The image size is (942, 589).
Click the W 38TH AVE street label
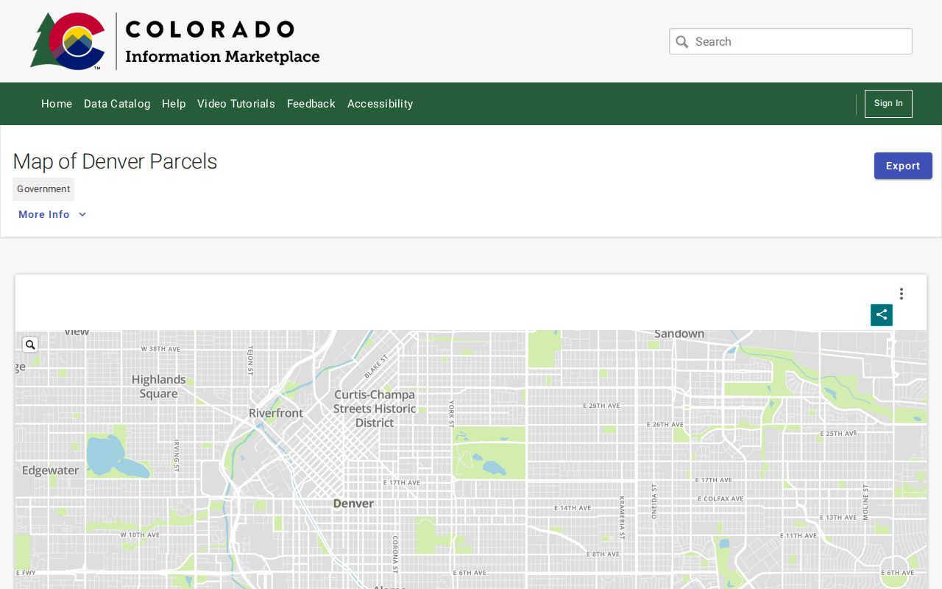pyautogui.click(x=160, y=349)
